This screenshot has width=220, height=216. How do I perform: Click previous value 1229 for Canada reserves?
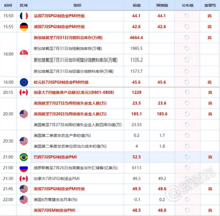click(x=137, y=92)
